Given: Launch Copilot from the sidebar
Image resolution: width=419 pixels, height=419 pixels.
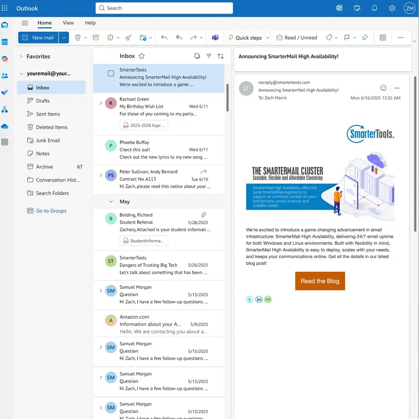Looking at the screenshot, I should [5, 59].
